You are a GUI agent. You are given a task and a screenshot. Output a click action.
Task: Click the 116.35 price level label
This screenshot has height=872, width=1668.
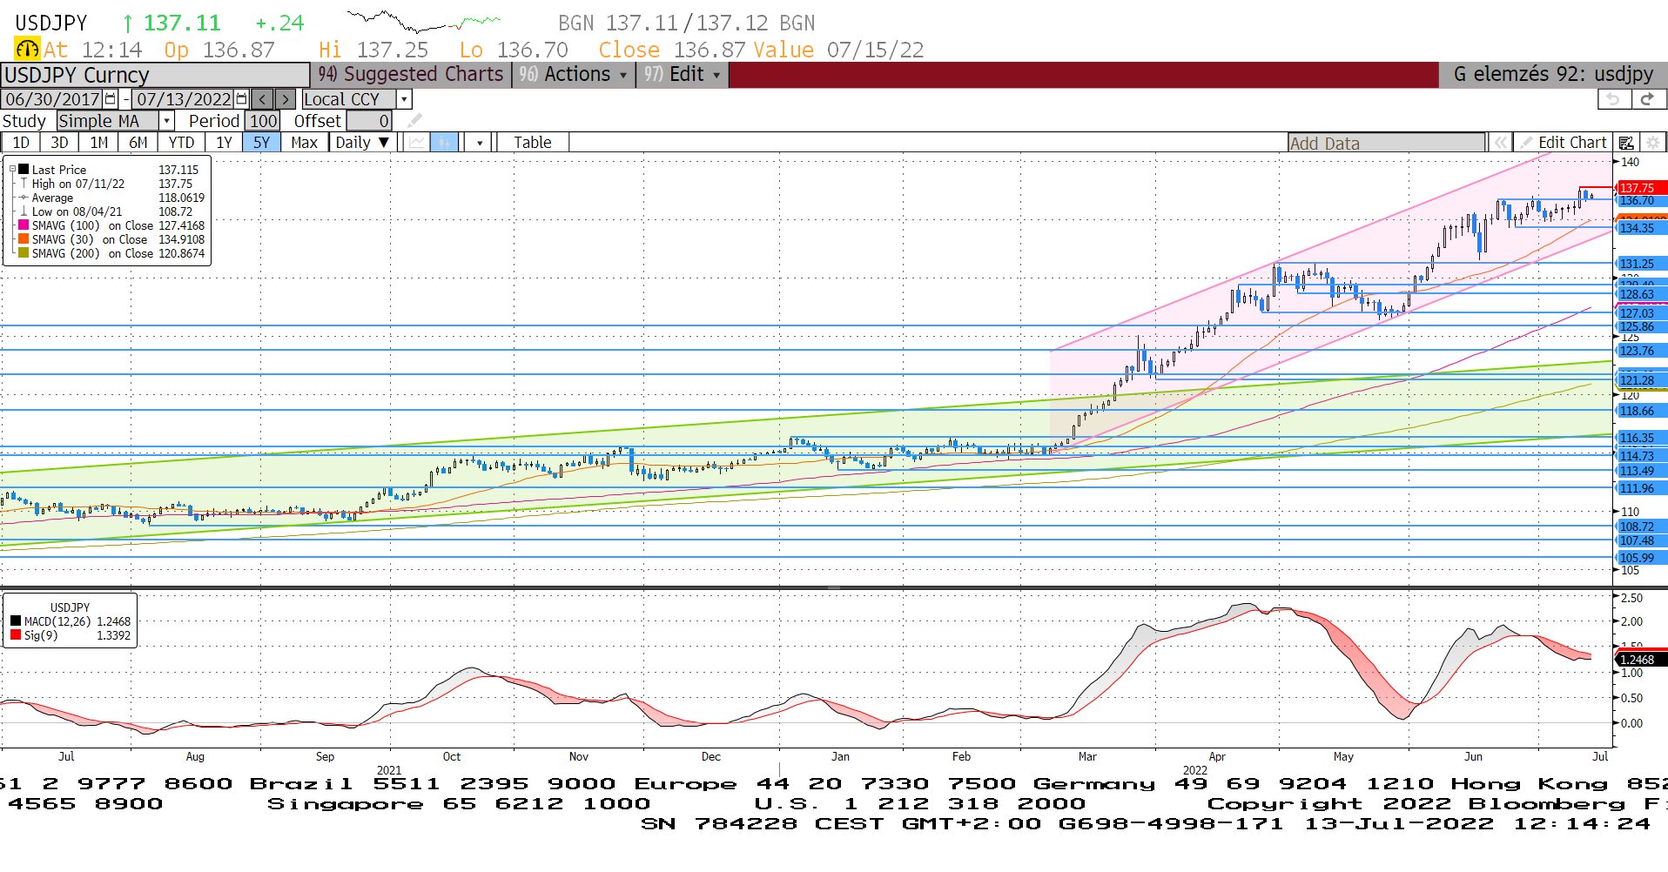coord(1641,438)
